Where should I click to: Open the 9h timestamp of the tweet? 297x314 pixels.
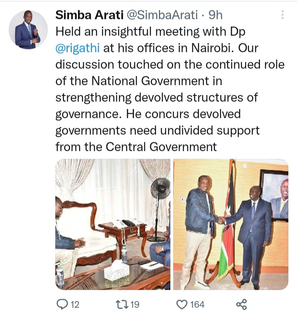tap(215, 15)
